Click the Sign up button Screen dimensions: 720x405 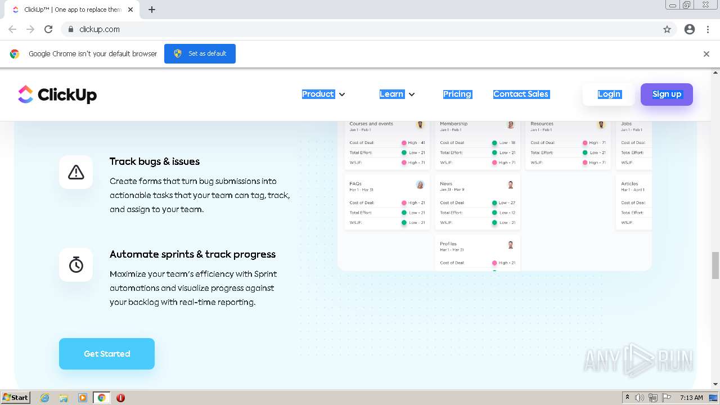[667, 94]
